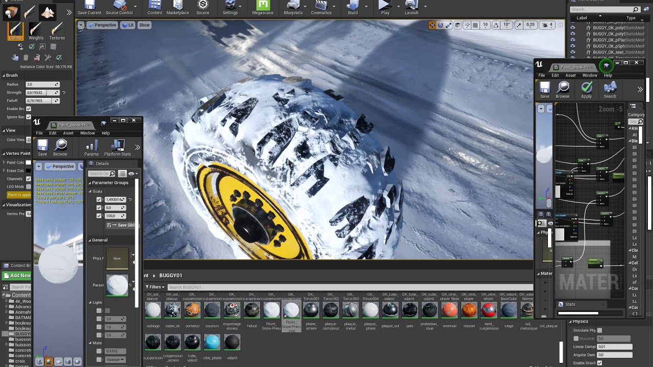The image size is (653, 367).
Task: Click the Megascans toolbar icon
Action: point(263,8)
